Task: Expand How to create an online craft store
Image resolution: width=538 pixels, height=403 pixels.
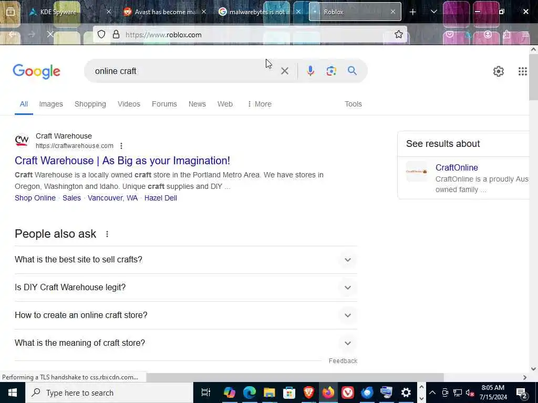Action: click(x=186, y=315)
